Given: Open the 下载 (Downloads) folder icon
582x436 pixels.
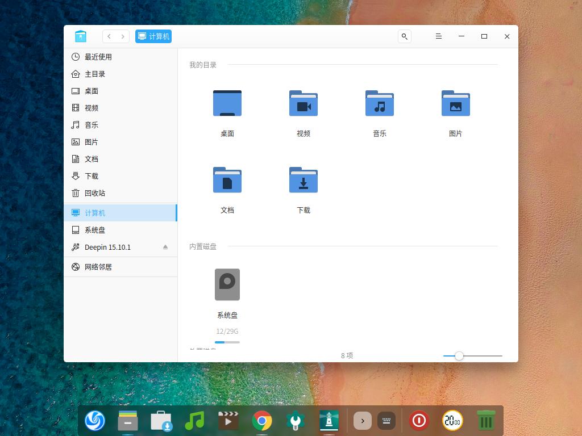Looking at the screenshot, I should (304, 180).
